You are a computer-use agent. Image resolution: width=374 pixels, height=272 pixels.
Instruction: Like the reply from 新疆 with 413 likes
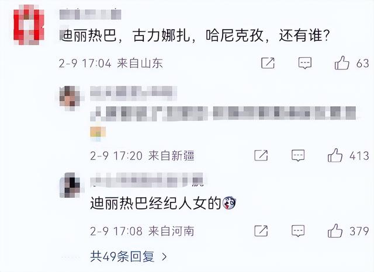coord(335,155)
